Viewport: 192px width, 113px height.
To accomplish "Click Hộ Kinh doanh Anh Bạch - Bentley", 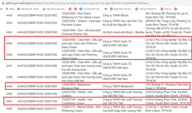I will click(123, 32).
